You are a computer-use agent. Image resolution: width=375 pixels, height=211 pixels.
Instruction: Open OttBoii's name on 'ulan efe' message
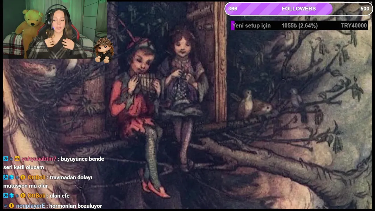click(x=36, y=195)
